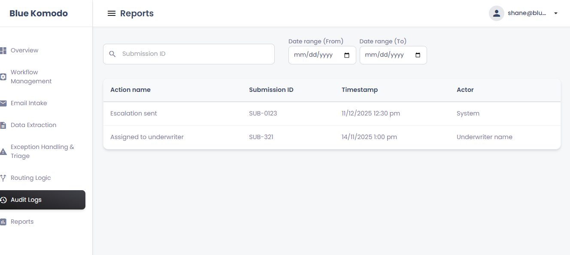Open the To date calendar picker
570x255 pixels.
(418, 55)
